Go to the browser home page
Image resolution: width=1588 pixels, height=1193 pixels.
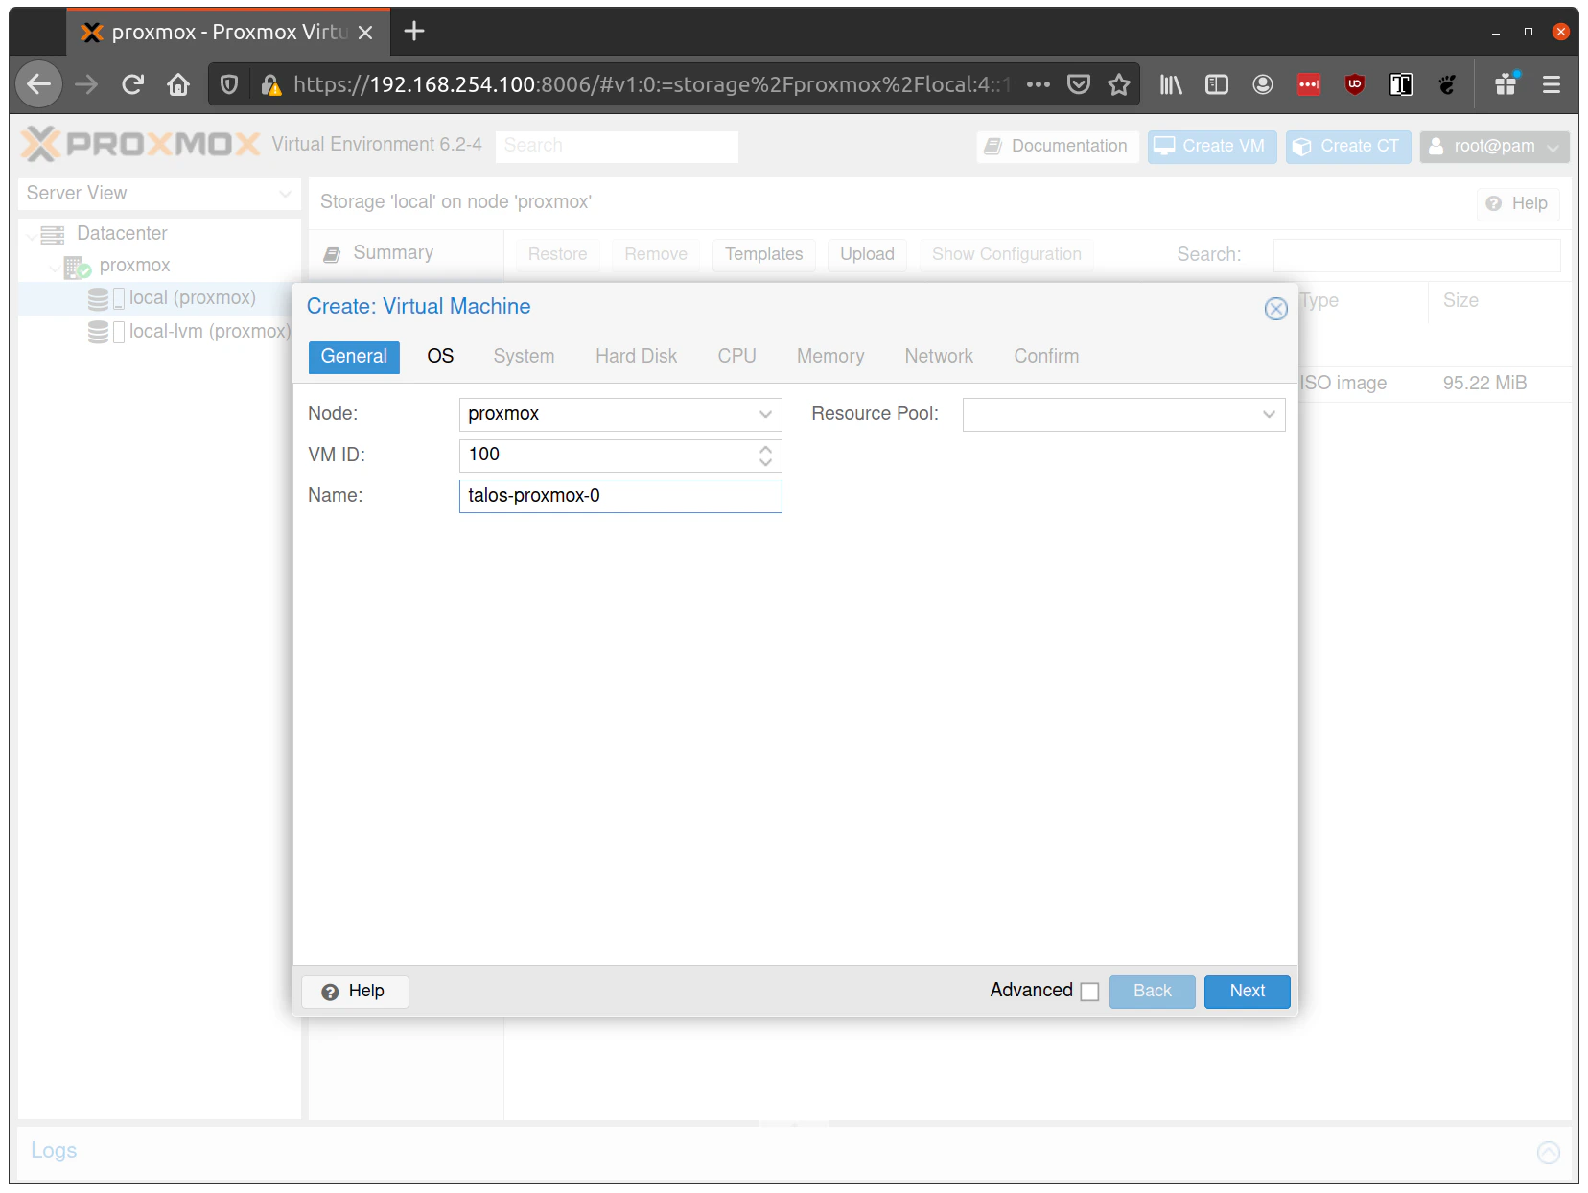coord(178,84)
